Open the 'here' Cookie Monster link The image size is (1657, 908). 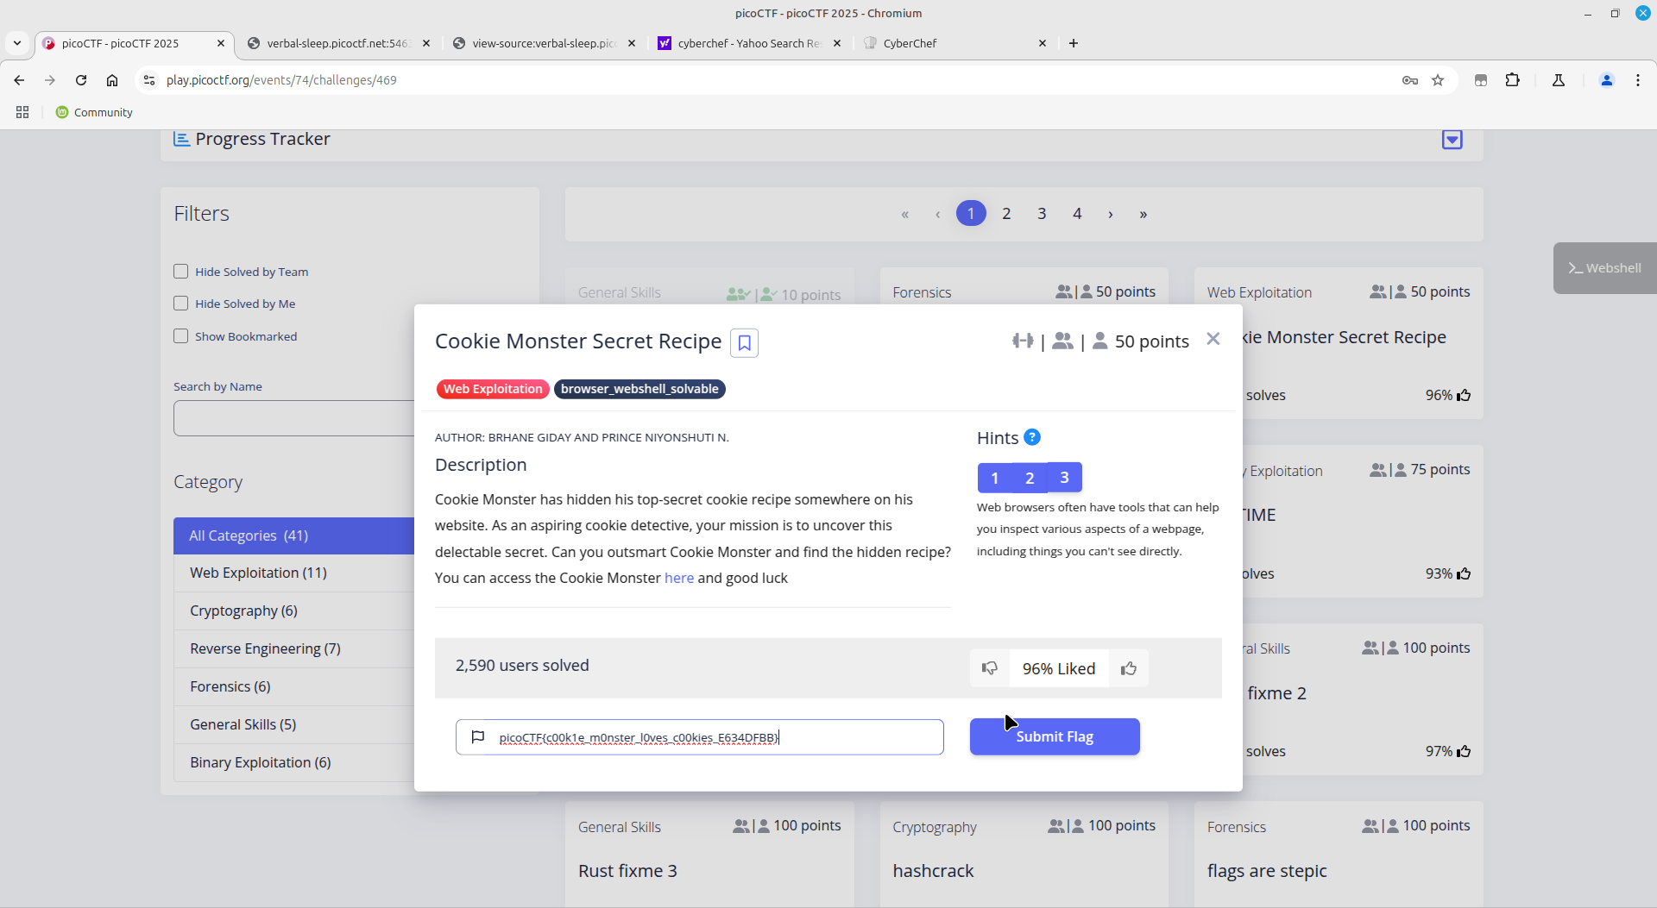click(678, 578)
